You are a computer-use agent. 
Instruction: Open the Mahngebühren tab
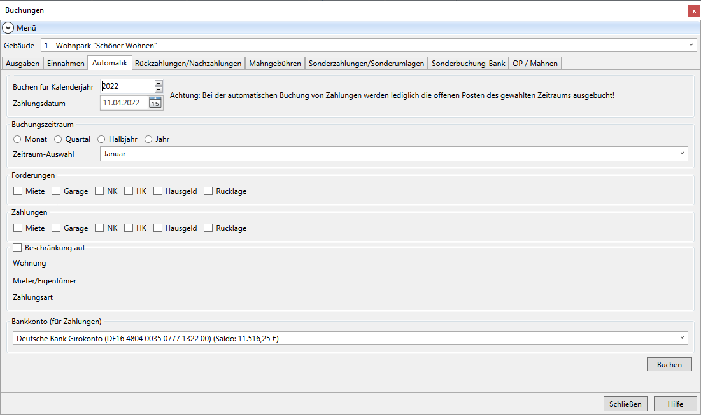tap(275, 64)
